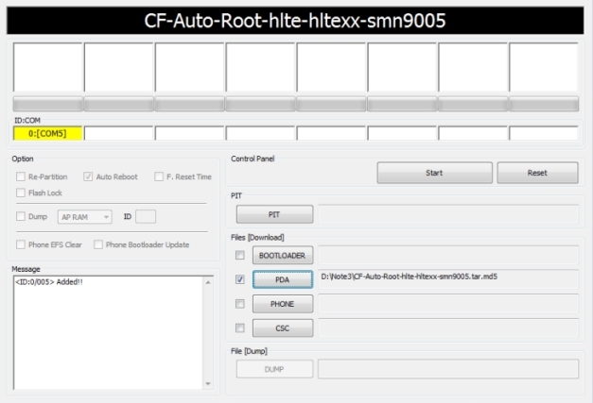The image size is (593, 403).
Task: Enable the CSC checkbox
Action: (240, 327)
